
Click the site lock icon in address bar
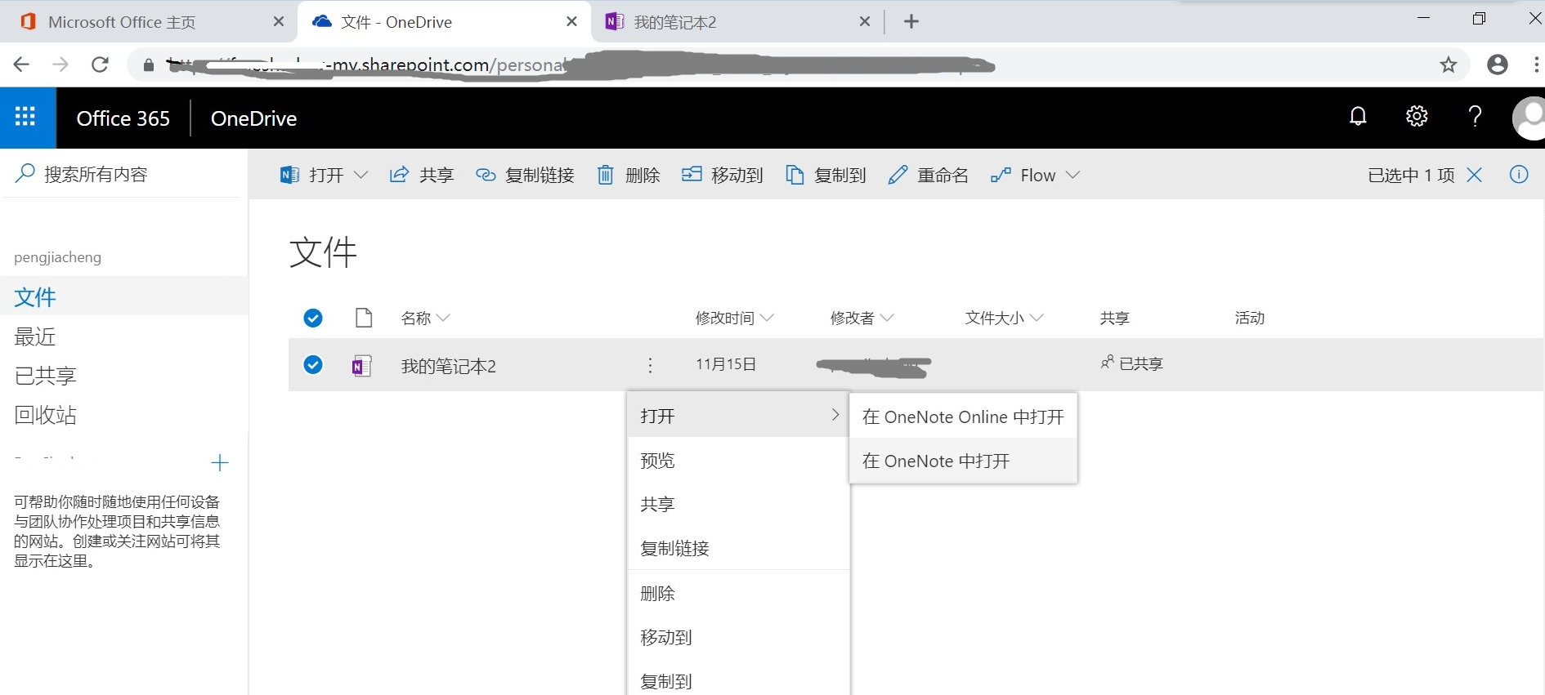(x=149, y=65)
